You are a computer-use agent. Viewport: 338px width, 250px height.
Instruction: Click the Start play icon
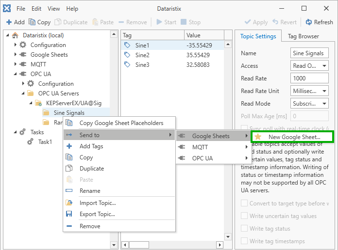(x=159, y=22)
